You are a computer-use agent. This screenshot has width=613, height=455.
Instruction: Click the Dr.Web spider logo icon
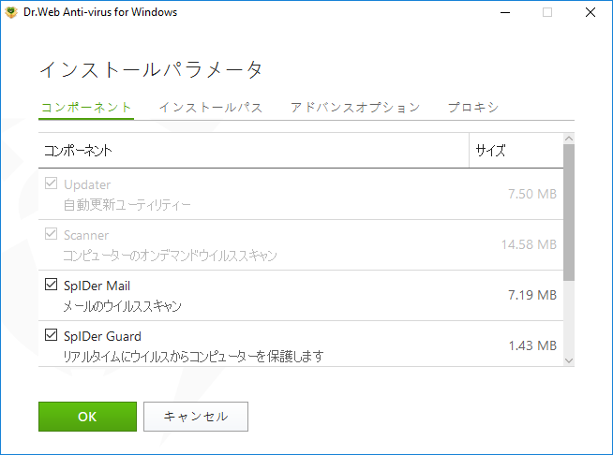point(11,12)
